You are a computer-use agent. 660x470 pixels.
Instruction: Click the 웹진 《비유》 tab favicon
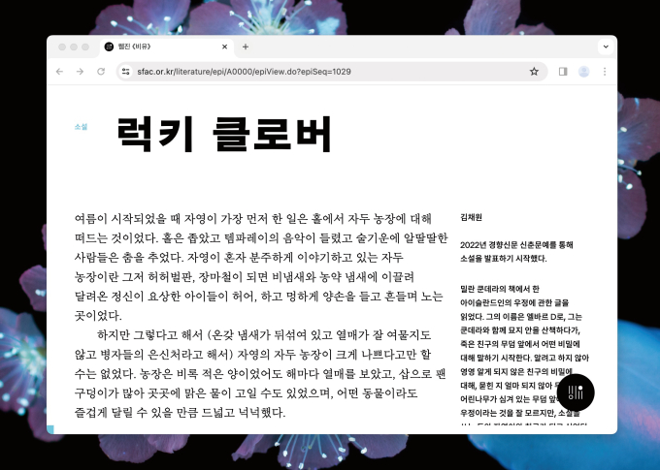click(109, 47)
